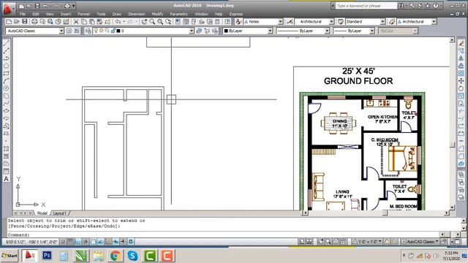Open the Architectural dimension style dropdown

pos(331,22)
